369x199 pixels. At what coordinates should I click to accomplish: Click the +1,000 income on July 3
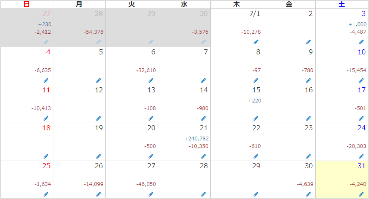(357, 24)
